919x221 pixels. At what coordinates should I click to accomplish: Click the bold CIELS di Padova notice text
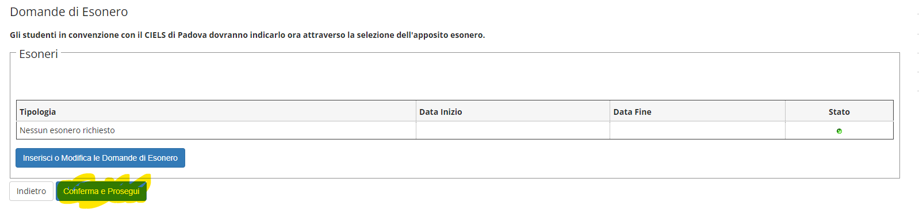tap(247, 35)
